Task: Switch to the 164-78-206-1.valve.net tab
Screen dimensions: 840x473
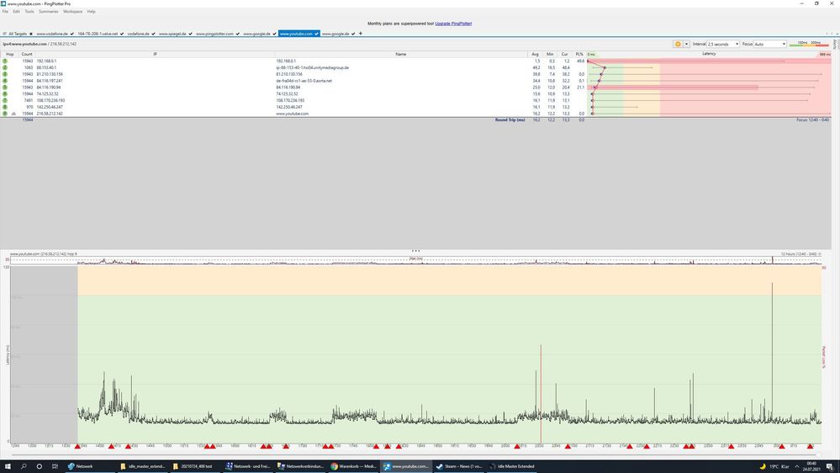Action: click(98, 34)
